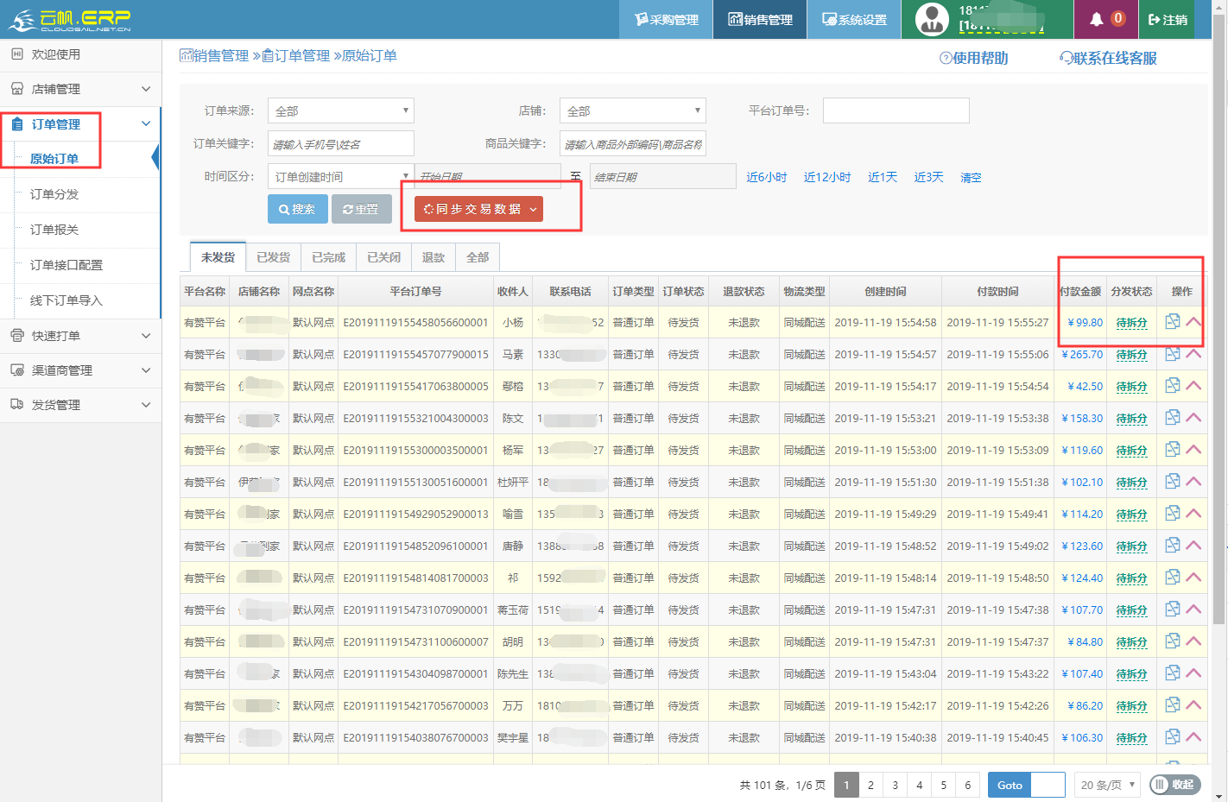The image size is (1228, 802).
Task: Click the 结束日期 date field
Action: coord(663,176)
